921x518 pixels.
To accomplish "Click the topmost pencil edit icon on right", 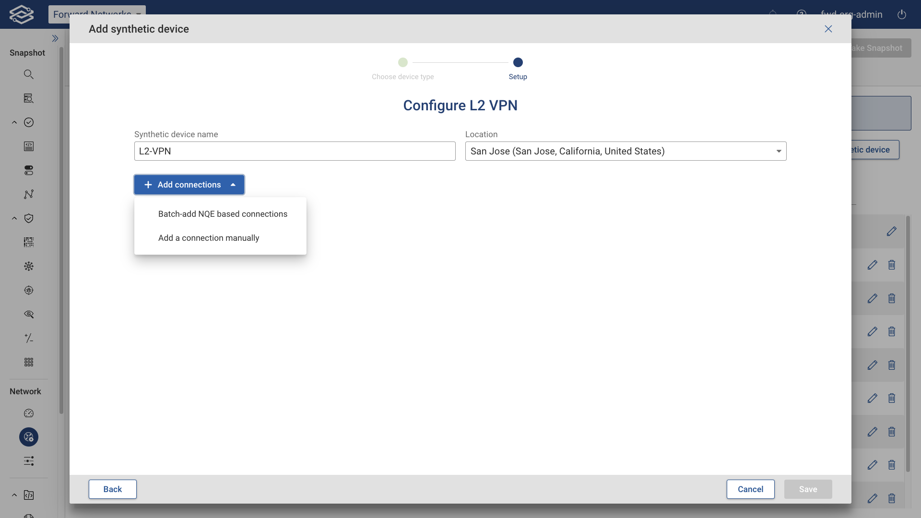I will (x=891, y=231).
